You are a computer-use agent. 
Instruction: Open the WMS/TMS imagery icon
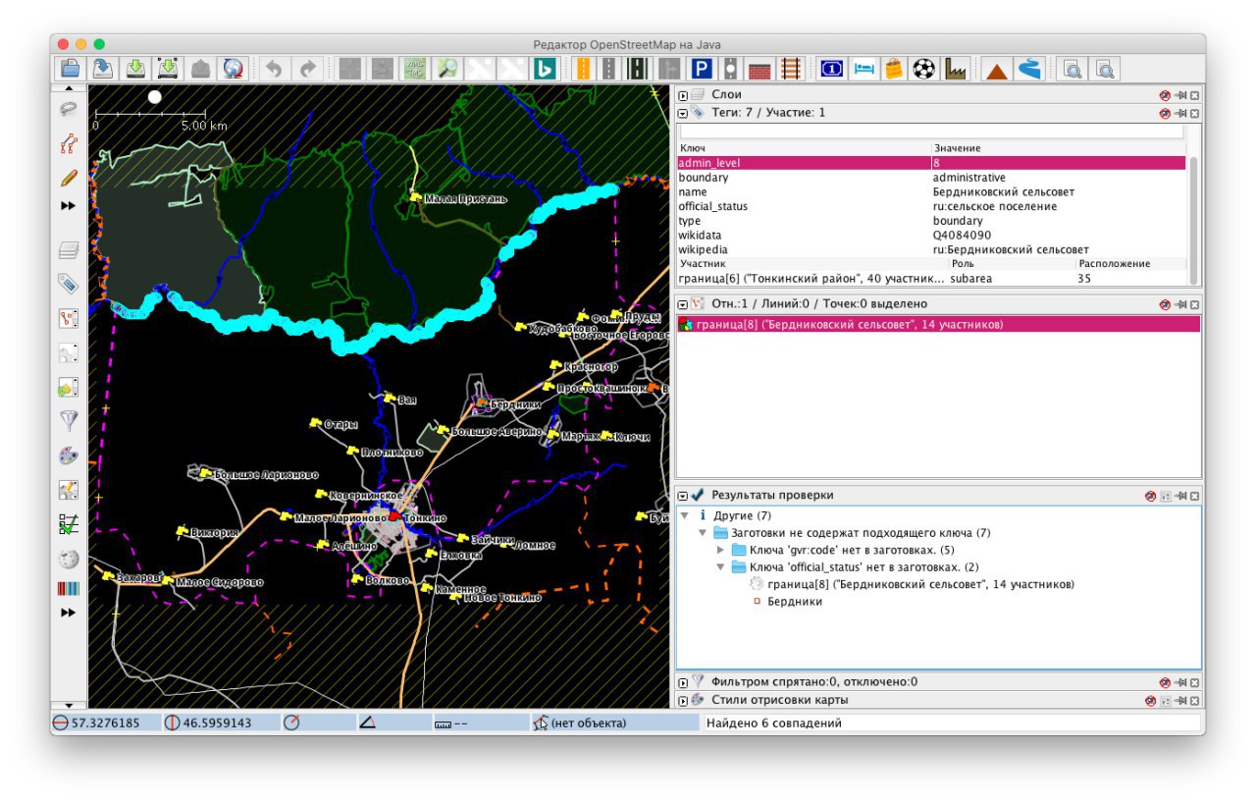coord(415,68)
